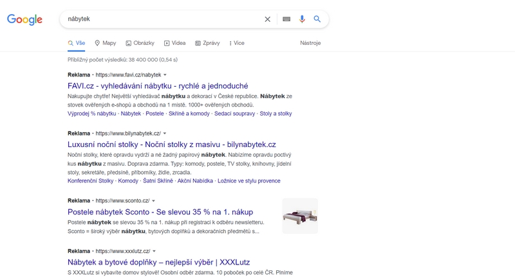
Task: Expand dropdown arrow next to bilynabytek.cz URL
Action: click(165, 134)
